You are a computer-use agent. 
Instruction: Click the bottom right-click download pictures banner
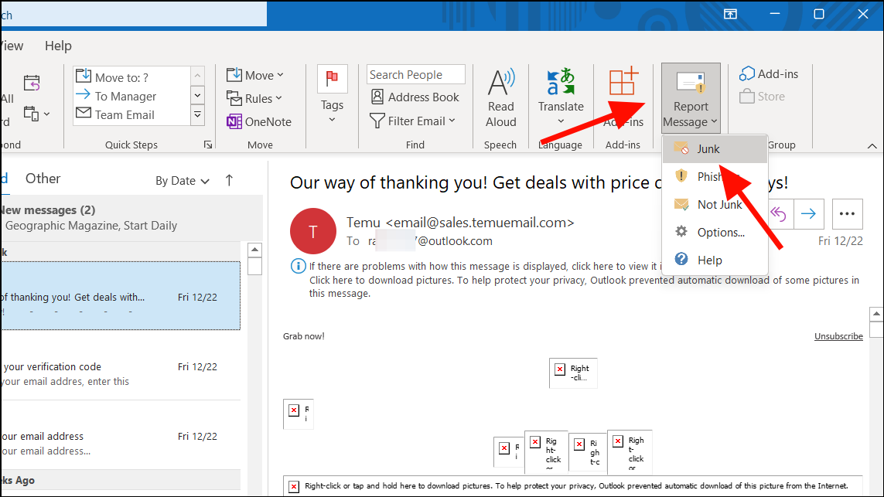(x=573, y=485)
